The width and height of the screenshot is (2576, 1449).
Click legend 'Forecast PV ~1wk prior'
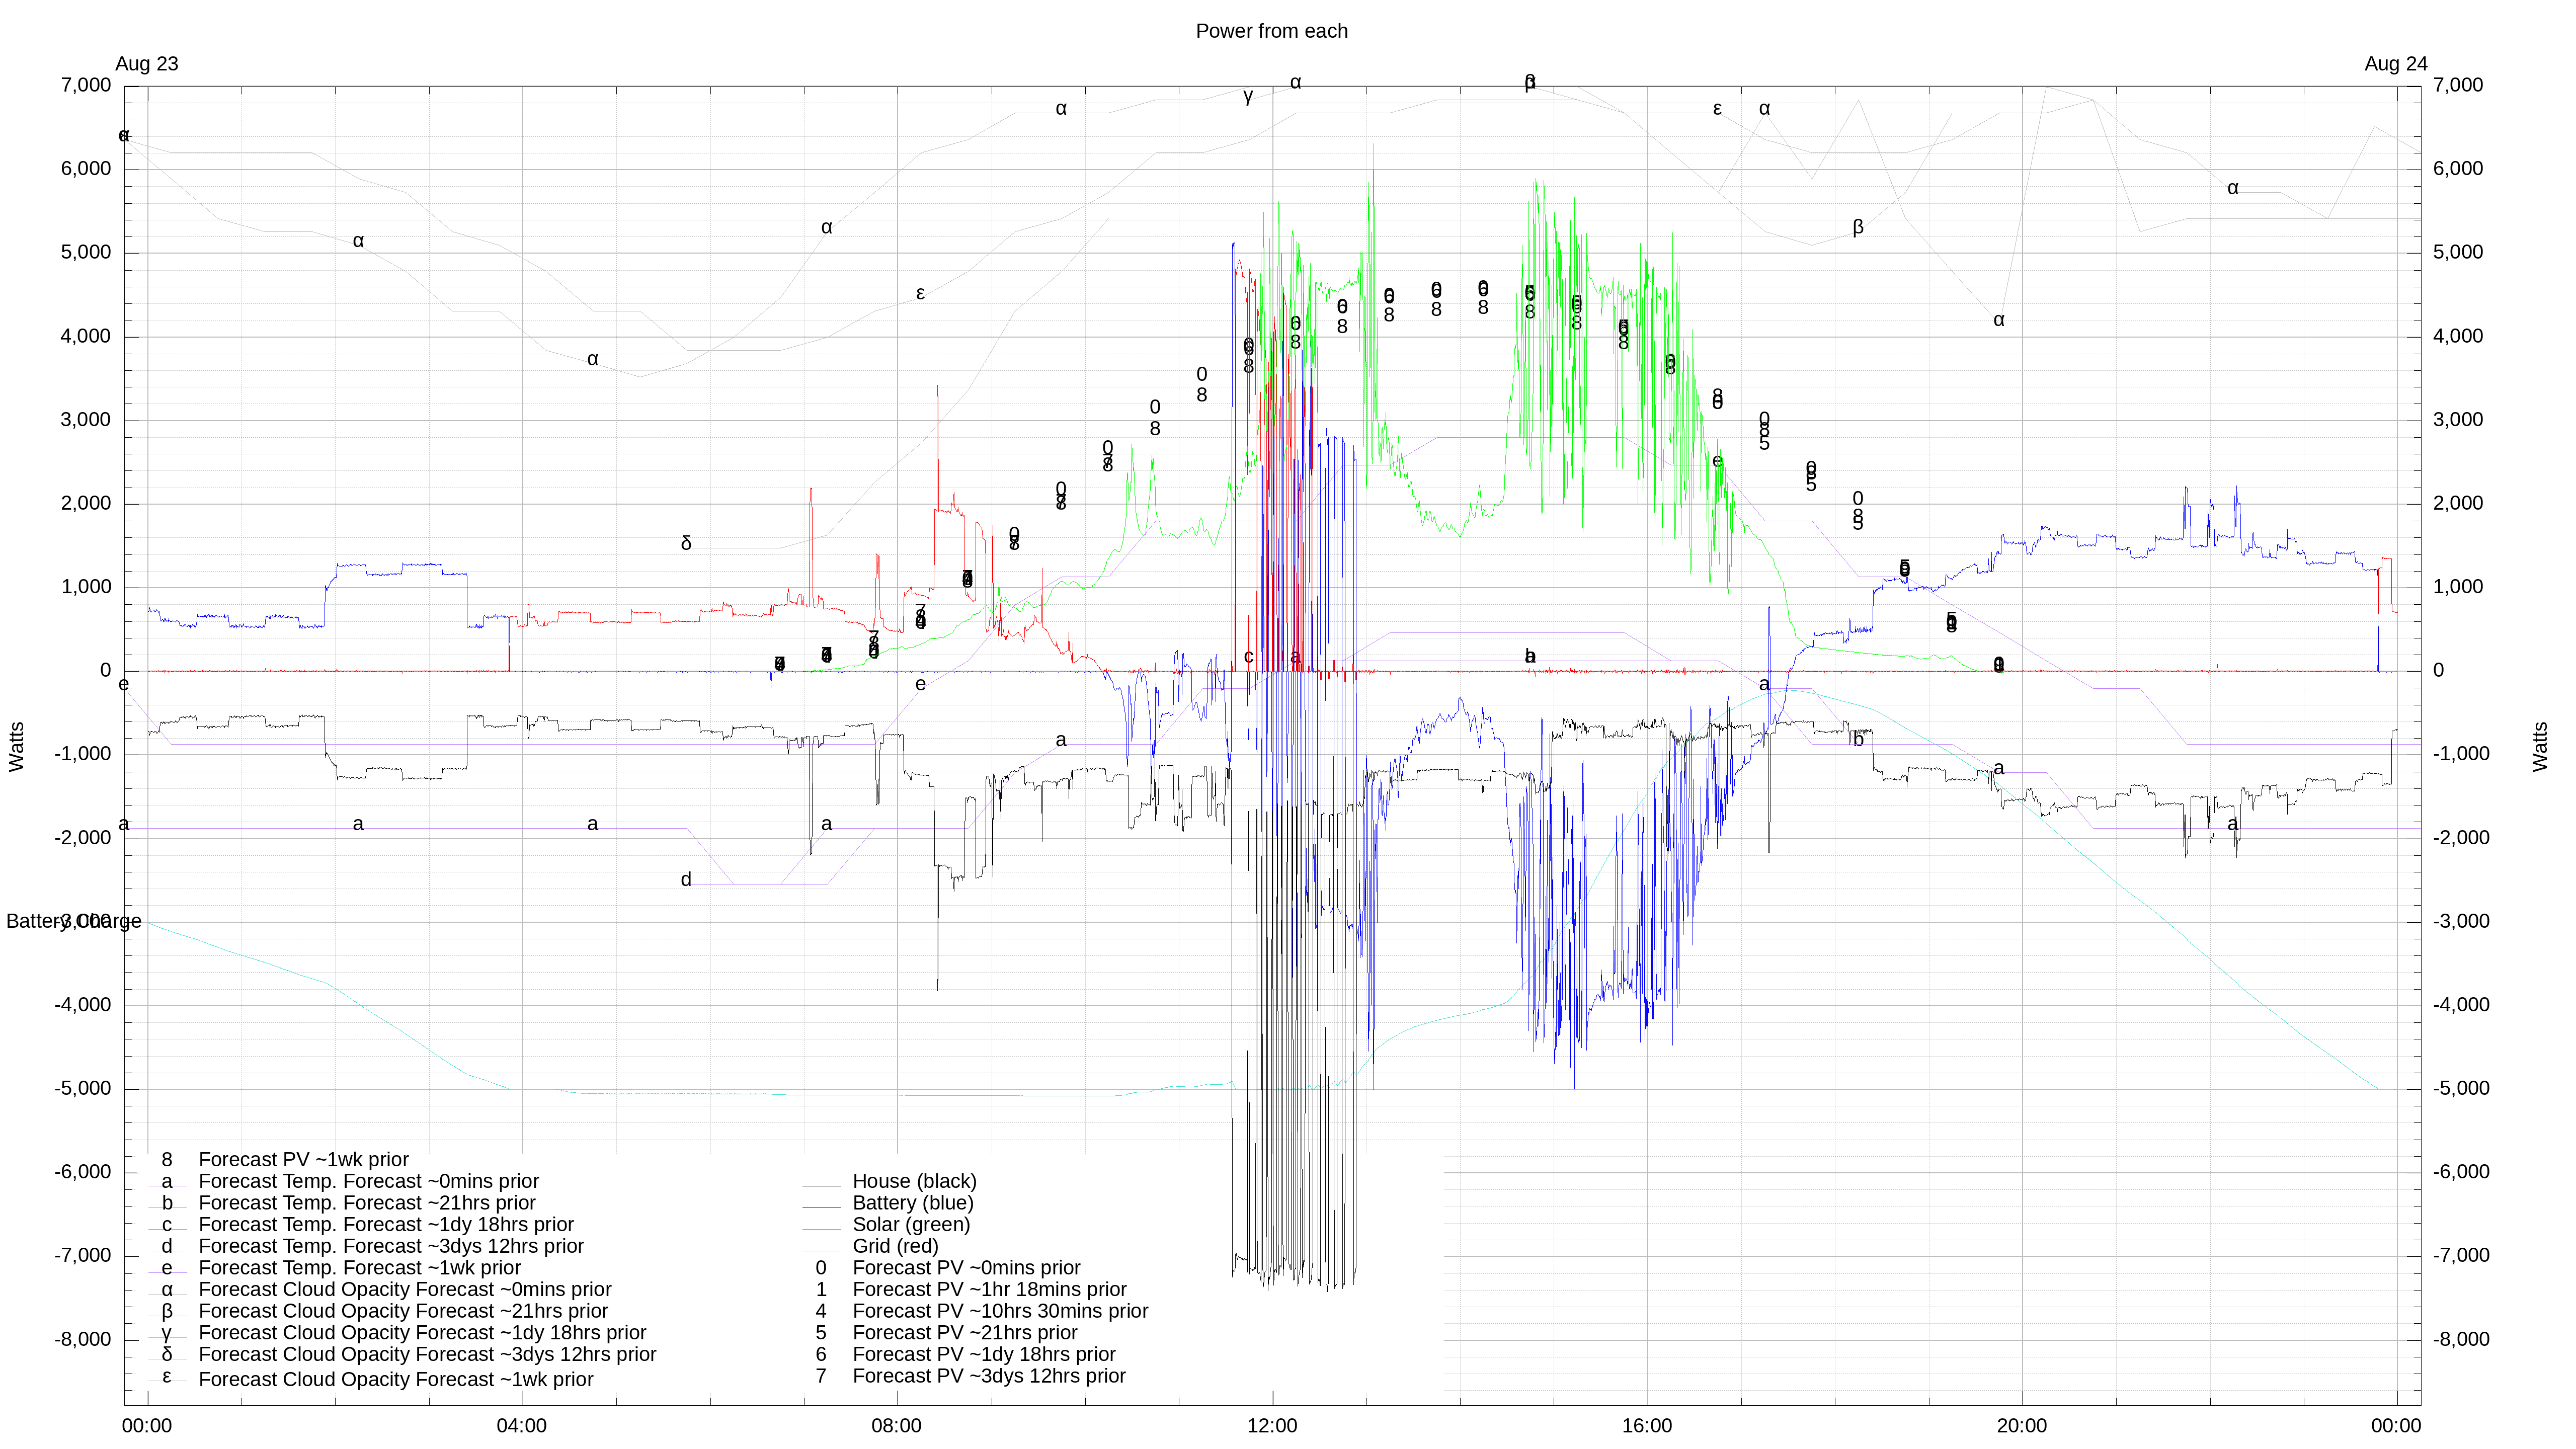(x=304, y=1160)
